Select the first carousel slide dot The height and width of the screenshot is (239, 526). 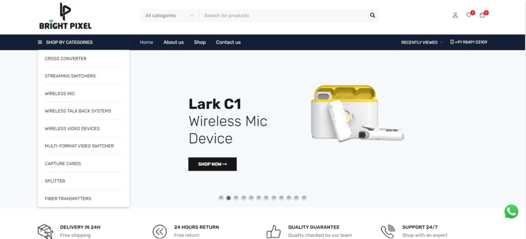point(221,198)
